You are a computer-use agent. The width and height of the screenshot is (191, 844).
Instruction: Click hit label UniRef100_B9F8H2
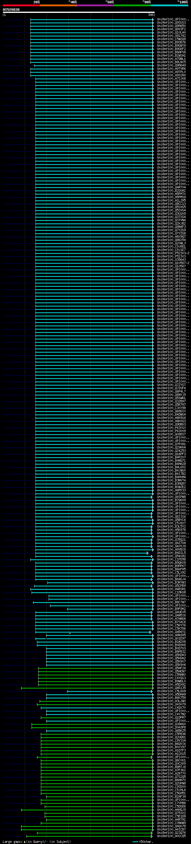coord(171,609)
